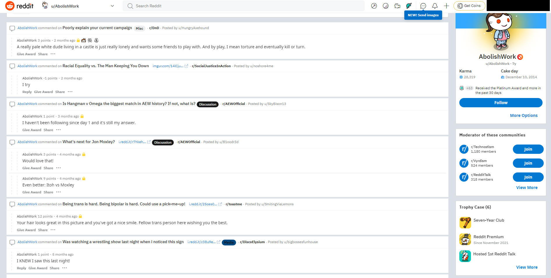This screenshot has height=278, width=551.
Task: Open the chat bubble icon in header
Action: pyautogui.click(x=423, y=6)
